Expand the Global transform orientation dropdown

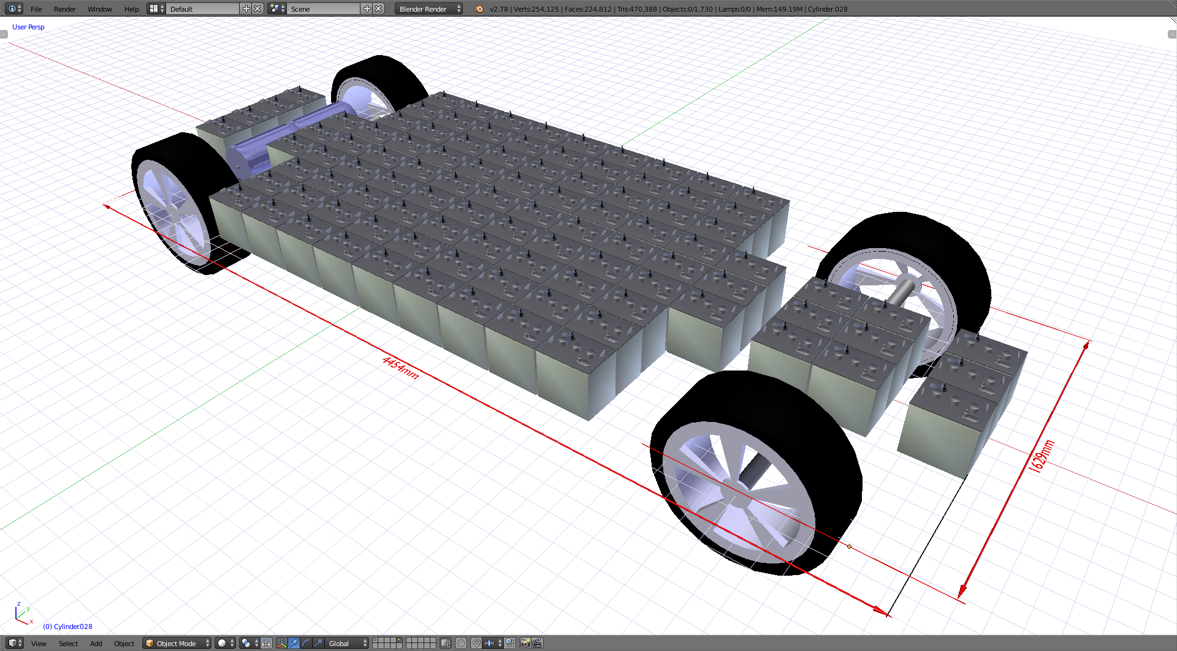pyautogui.click(x=347, y=644)
